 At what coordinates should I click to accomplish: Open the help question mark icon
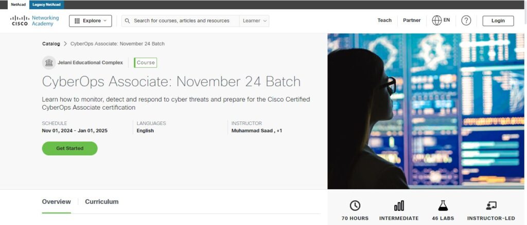click(x=466, y=21)
